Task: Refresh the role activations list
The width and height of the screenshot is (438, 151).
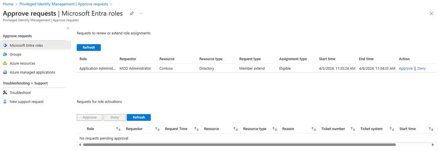Action: coord(139,117)
